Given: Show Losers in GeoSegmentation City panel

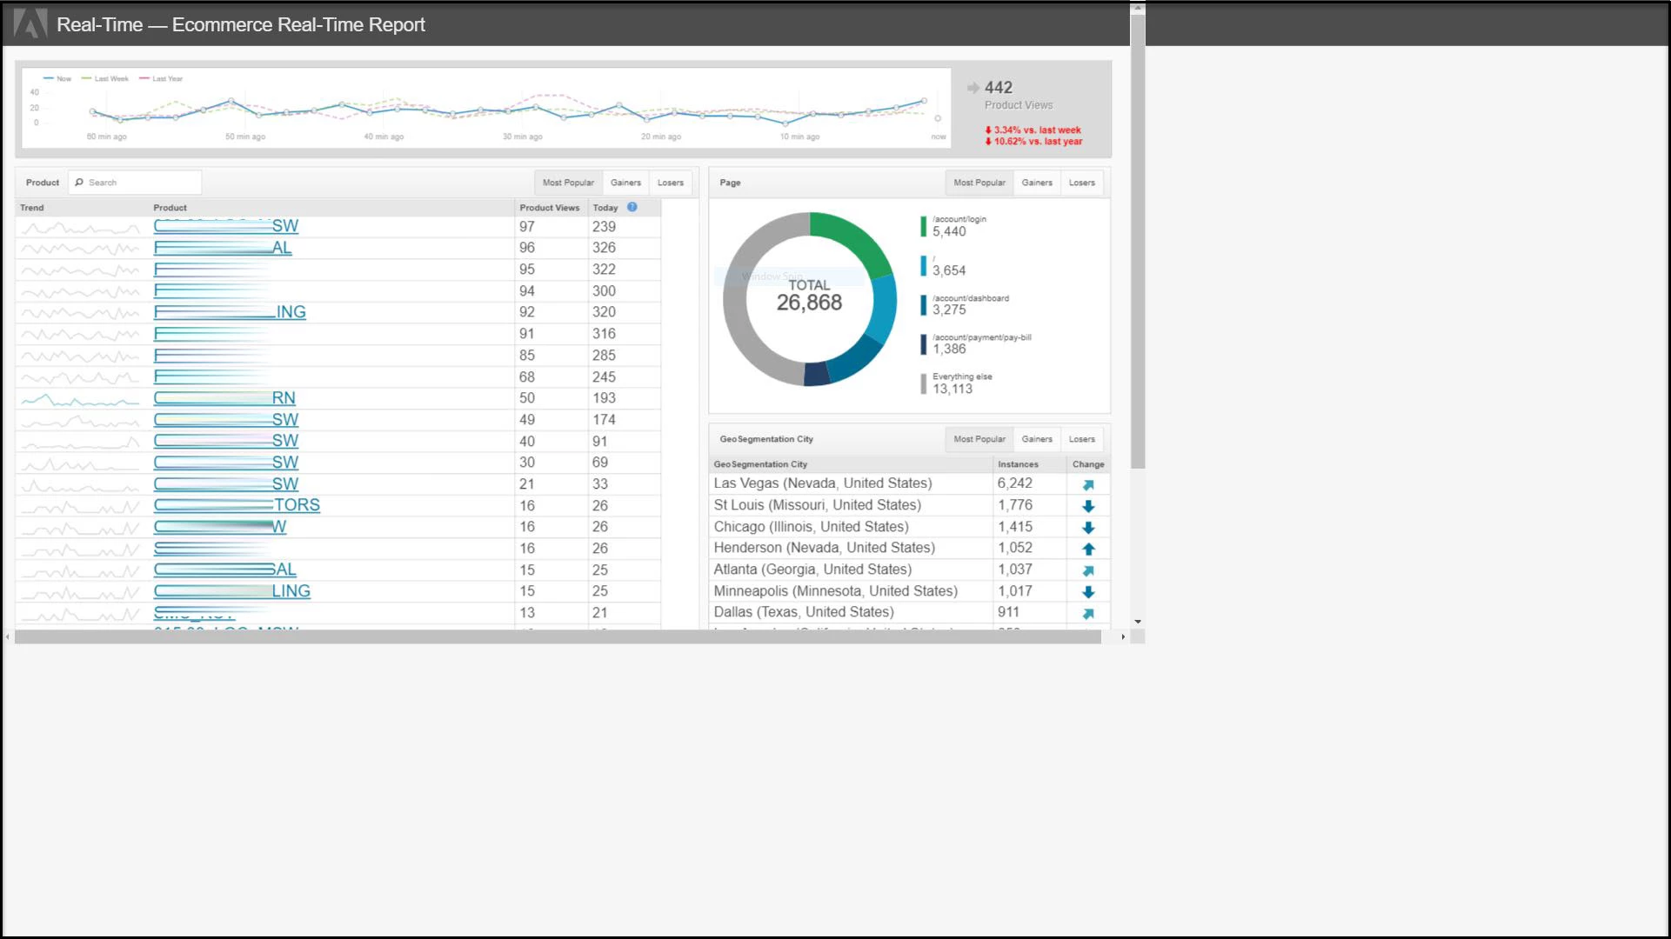Looking at the screenshot, I should (x=1081, y=439).
